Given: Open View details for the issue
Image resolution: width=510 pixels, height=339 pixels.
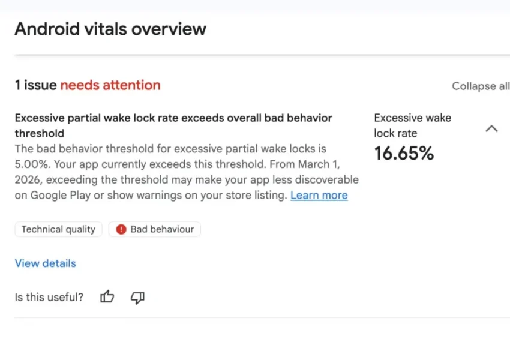Looking at the screenshot, I should pyautogui.click(x=46, y=263).
